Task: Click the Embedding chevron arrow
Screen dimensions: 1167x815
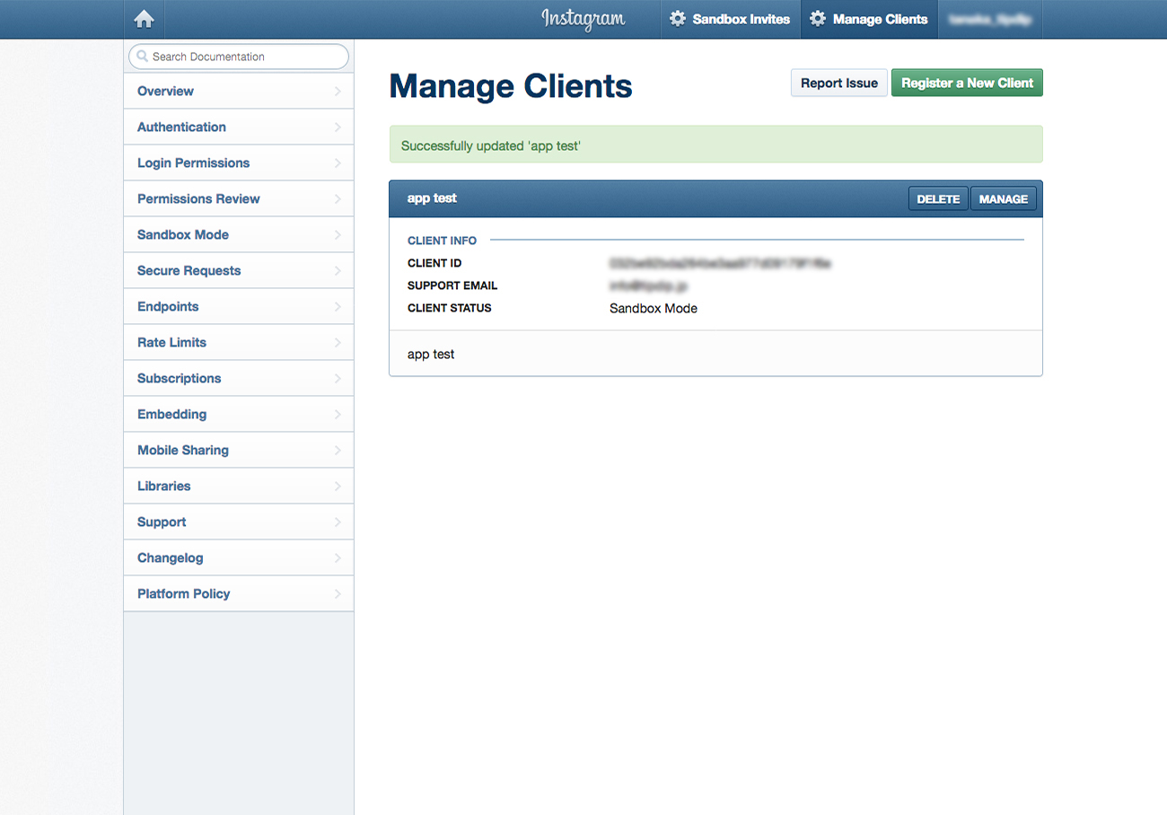Action: (x=338, y=414)
